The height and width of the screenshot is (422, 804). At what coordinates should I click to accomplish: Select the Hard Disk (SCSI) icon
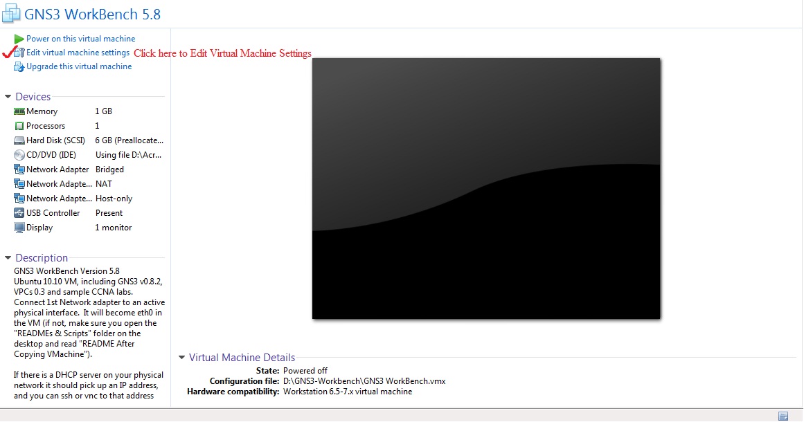point(19,140)
